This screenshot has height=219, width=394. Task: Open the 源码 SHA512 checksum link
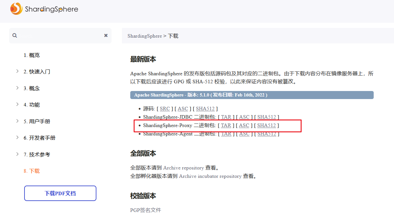tap(205, 109)
